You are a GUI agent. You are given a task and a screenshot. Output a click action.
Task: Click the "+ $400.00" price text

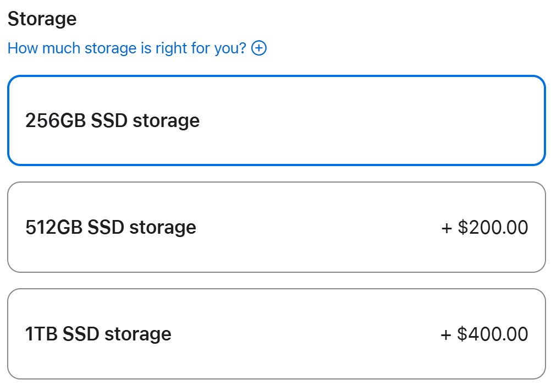tap(484, 334)
